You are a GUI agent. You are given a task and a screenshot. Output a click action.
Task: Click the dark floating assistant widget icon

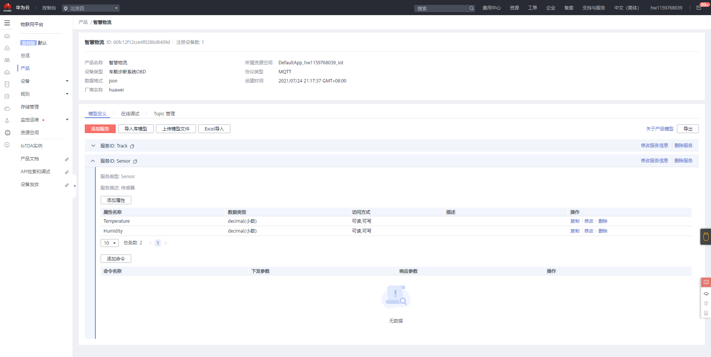tap(706, 237)
